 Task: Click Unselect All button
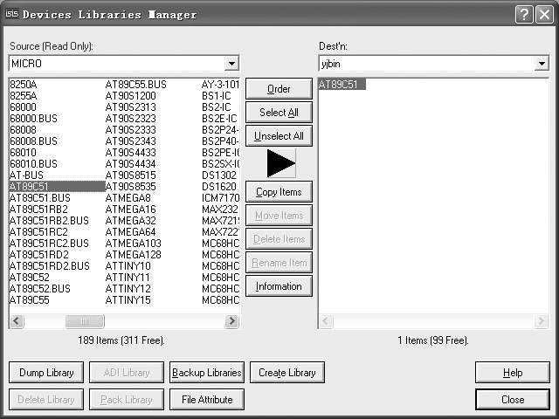(279, 136)
